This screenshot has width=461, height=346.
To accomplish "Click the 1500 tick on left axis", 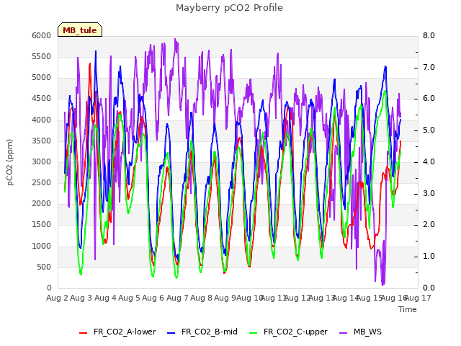I will [x=42, y=225].
